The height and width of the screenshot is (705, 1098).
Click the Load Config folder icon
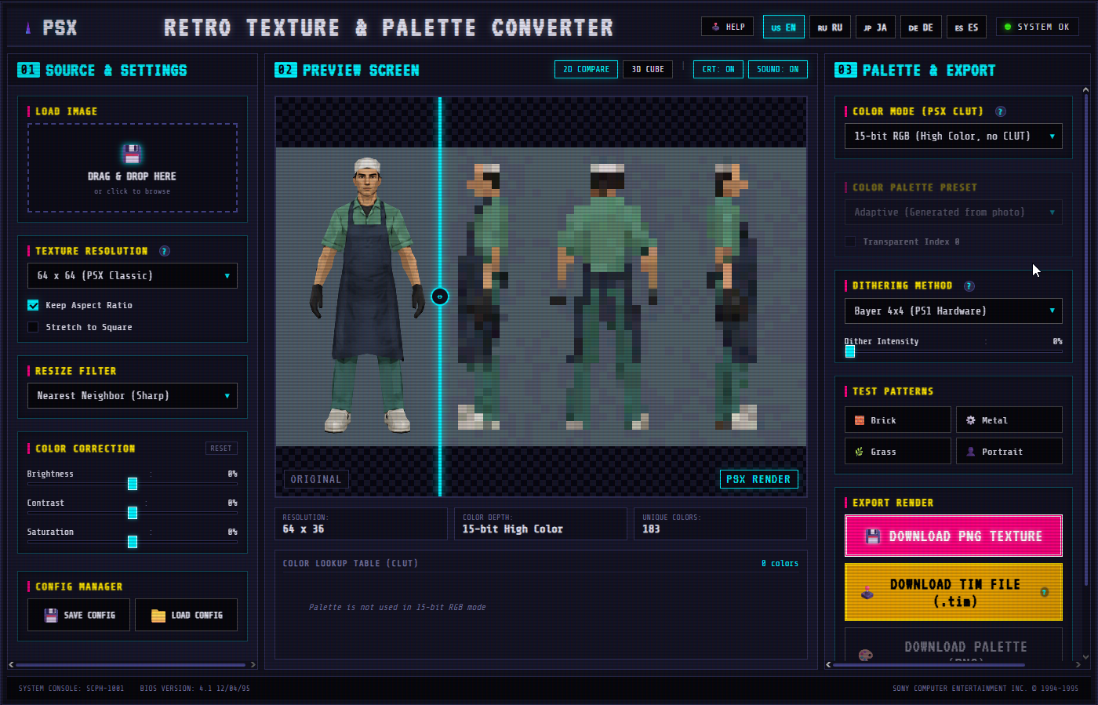pos(158,616)
